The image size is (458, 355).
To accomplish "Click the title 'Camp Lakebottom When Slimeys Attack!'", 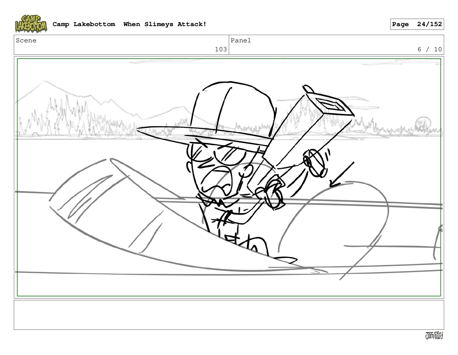I will (x=129, y=24).
